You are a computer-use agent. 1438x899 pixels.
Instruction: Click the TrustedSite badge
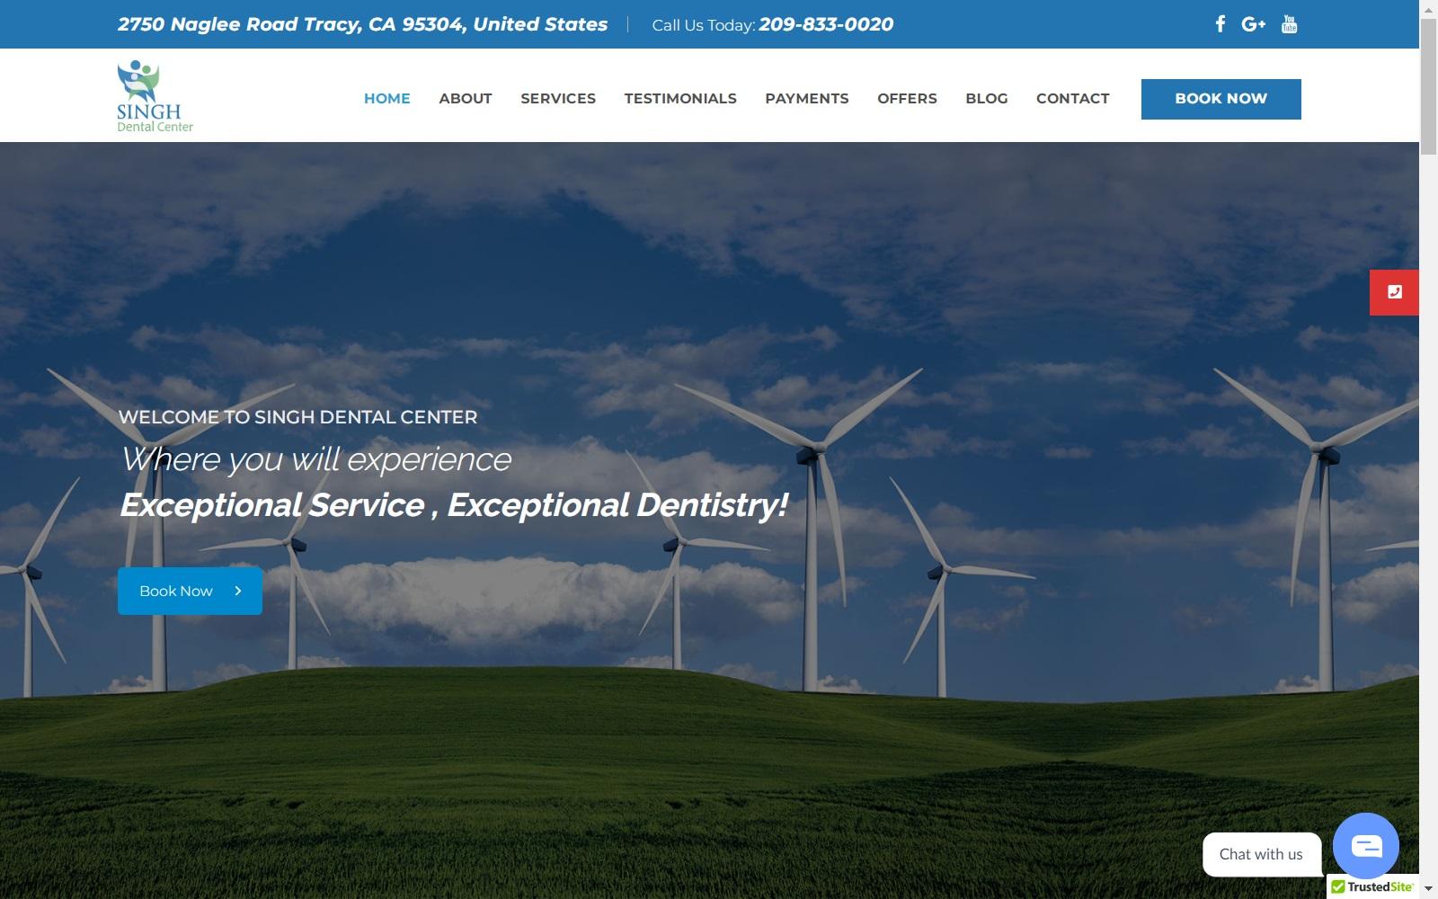point(1372,886)
